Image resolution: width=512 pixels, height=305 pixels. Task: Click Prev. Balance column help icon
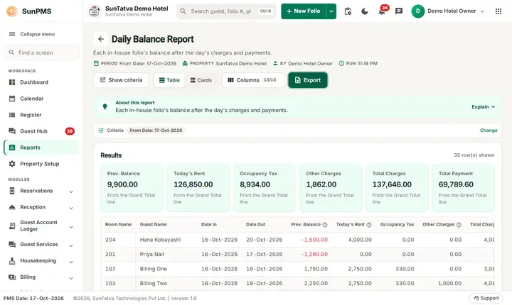click(325, 225)
